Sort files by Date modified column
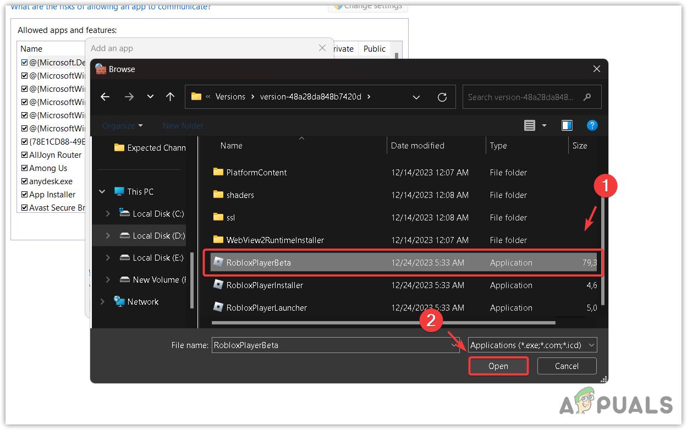Image resolution: width=687 pixels, height=430 pixels. coord(417,146)
